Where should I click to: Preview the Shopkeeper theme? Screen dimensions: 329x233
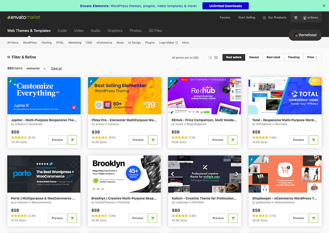pos(298,218)
